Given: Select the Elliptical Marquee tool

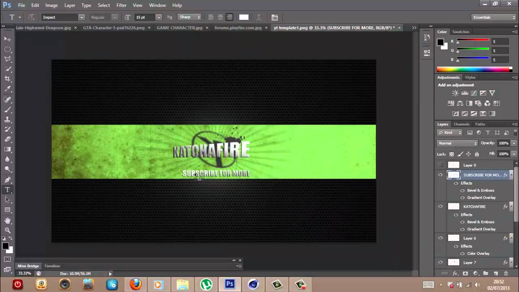Looking at the screenshot, I should coord(7,49).
